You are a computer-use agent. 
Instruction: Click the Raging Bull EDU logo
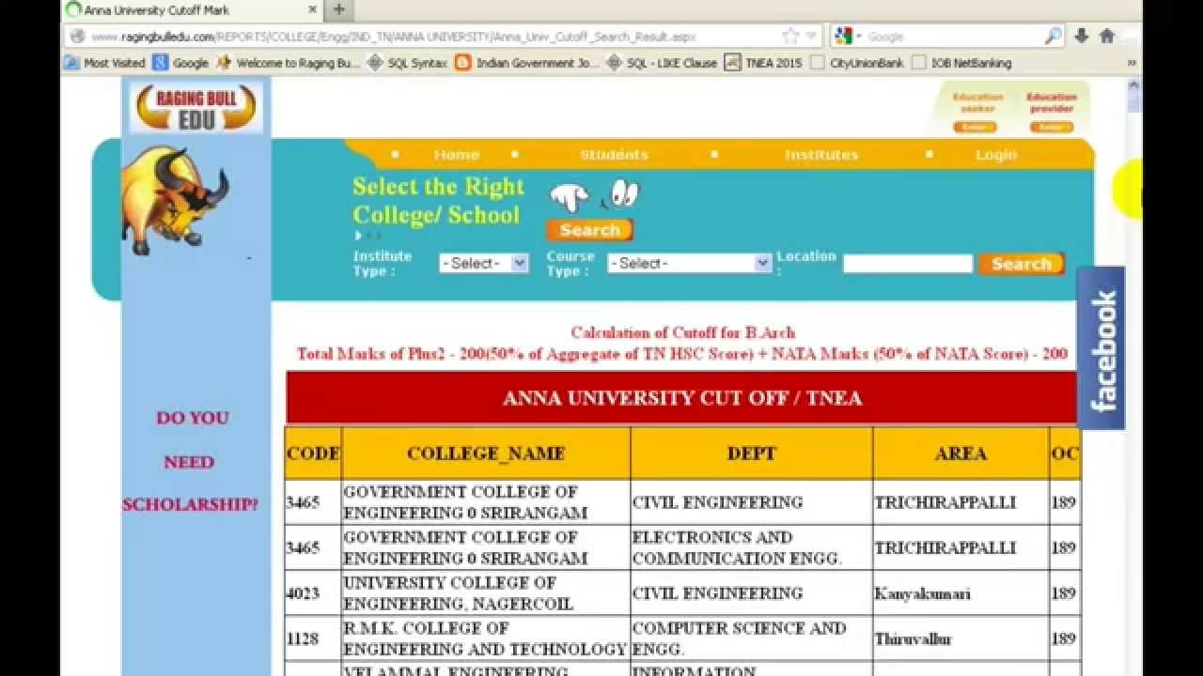point(195,107)
